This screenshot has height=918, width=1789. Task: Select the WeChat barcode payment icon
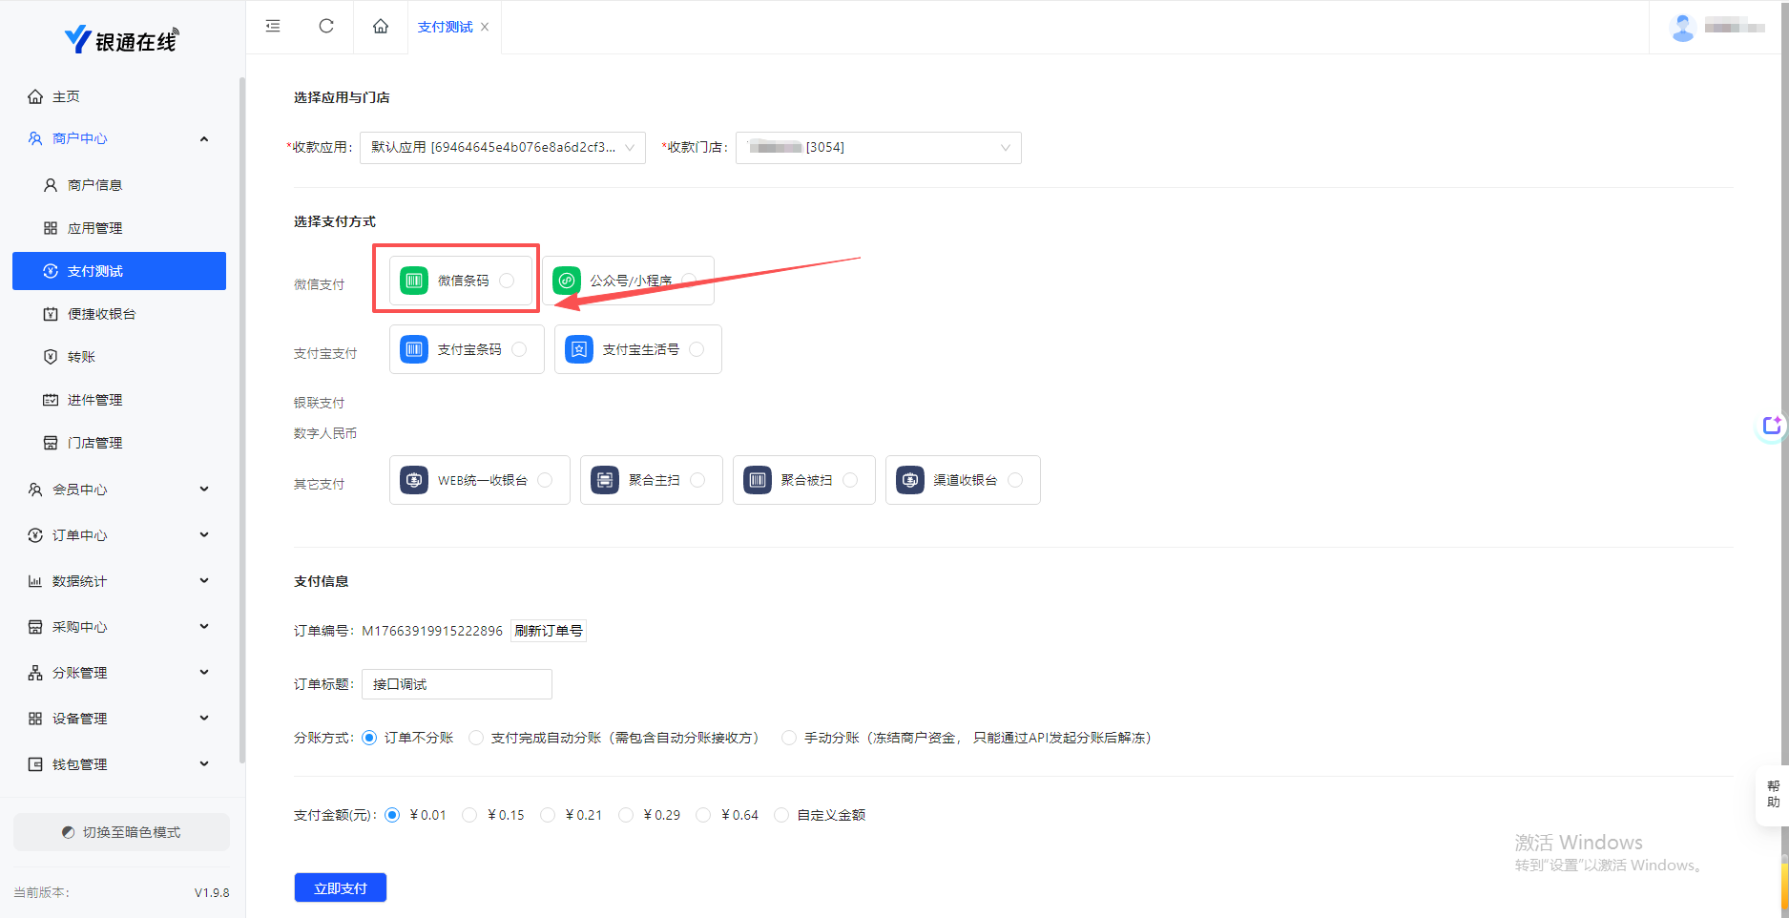tap(414, 281)
